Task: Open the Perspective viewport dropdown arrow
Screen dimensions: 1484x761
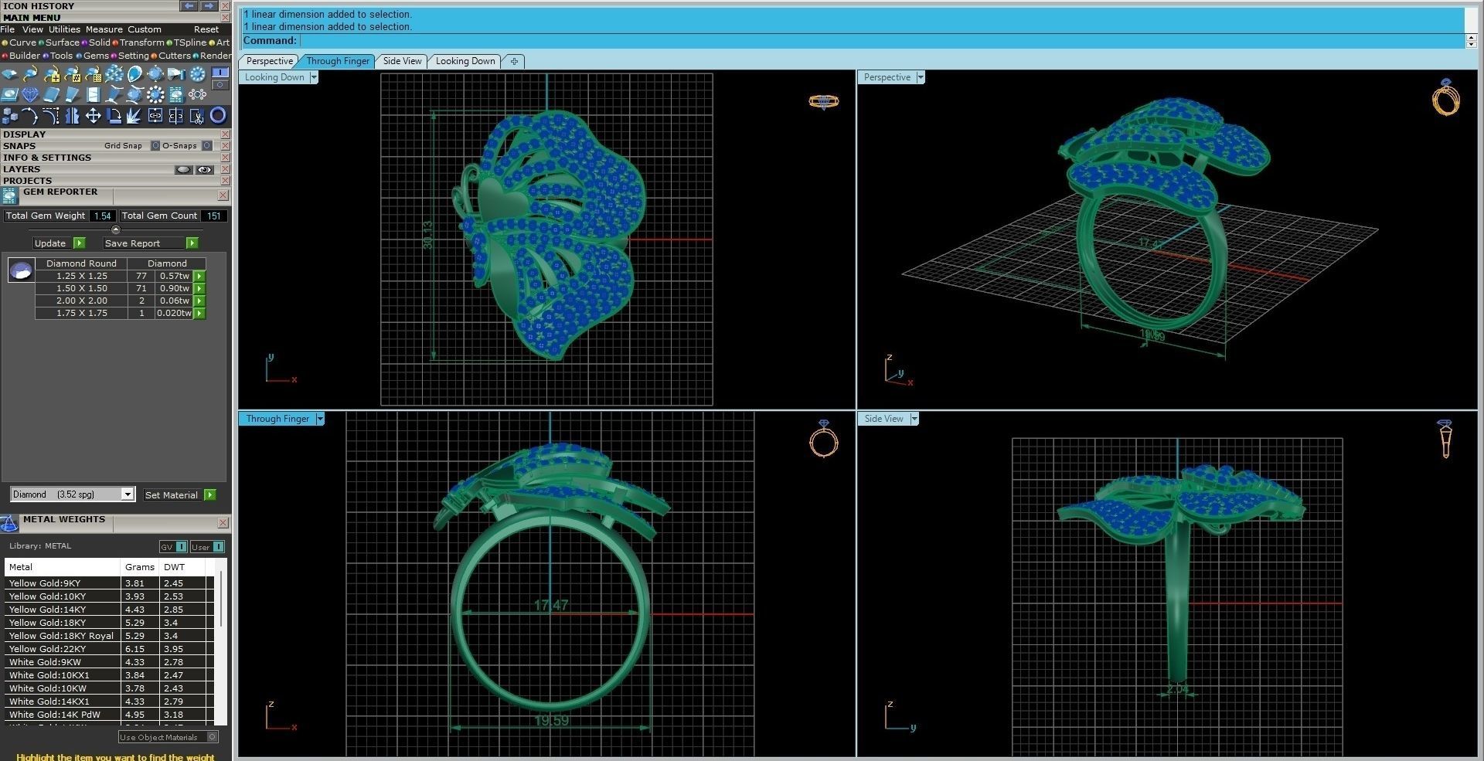Action: tap(920, 77)
